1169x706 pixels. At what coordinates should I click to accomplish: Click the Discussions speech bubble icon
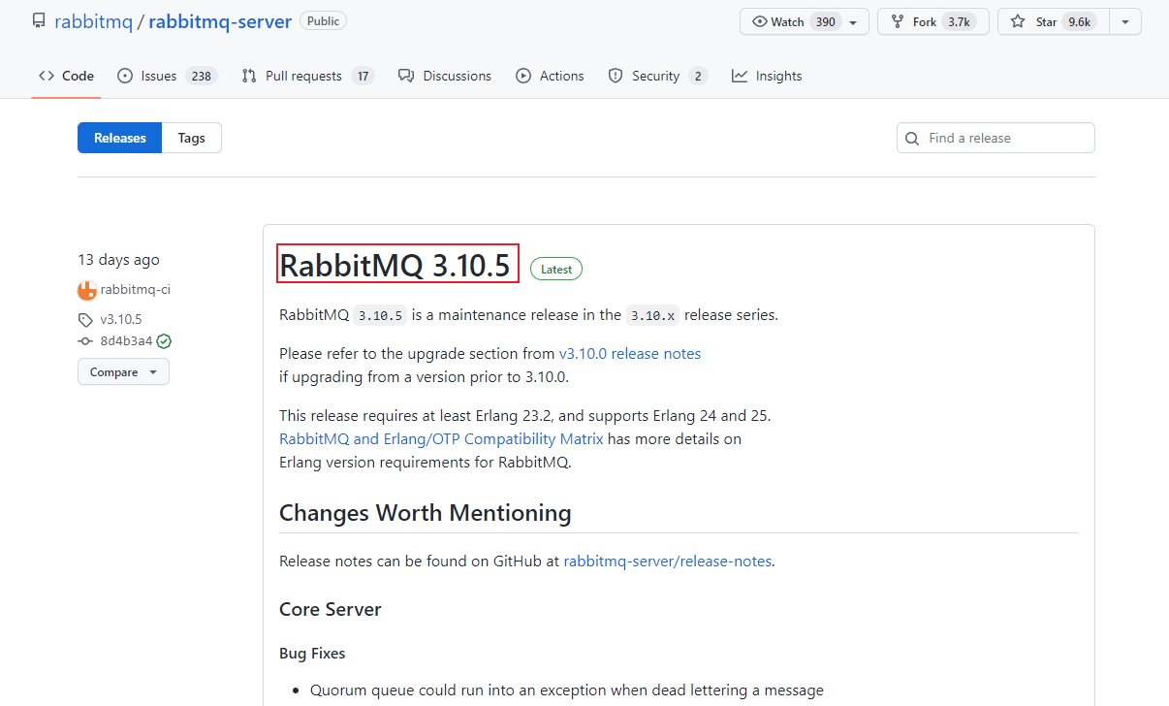tap(406, 76)
